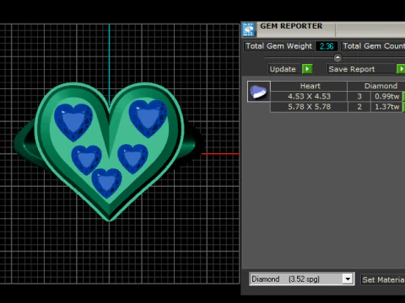Click the Total Gem Weight value 2.36
This screenshot has width=405, height=303.
click(327, 46)
